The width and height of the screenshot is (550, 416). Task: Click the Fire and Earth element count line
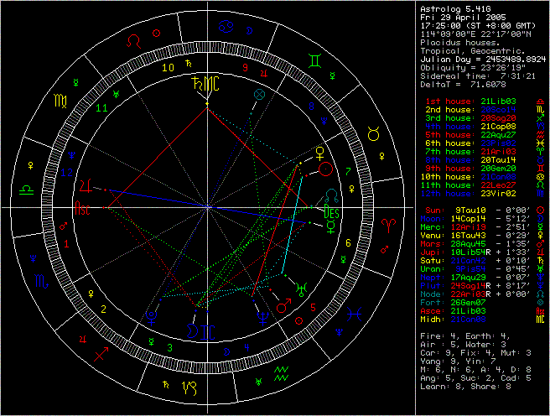(463, 335)
